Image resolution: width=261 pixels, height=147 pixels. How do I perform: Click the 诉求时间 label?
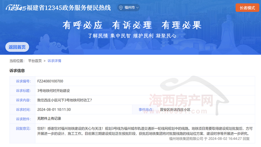coord(23,109)
